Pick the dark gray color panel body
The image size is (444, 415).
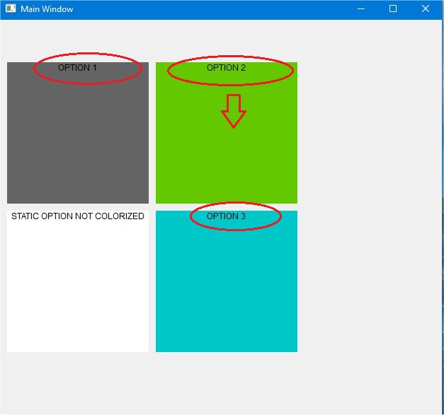[78, 141]
